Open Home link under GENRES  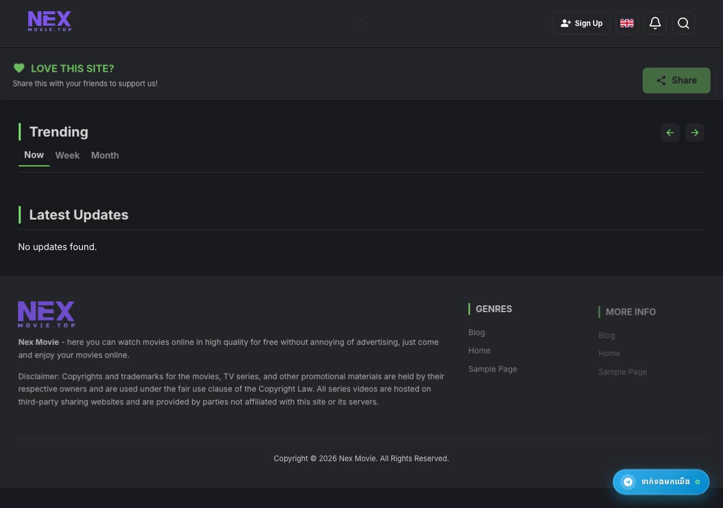pyautogui.click(x=479, y=351)
